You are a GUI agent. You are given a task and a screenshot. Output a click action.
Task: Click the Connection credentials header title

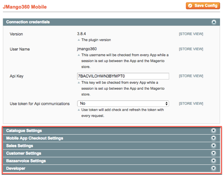coord(28,22)
